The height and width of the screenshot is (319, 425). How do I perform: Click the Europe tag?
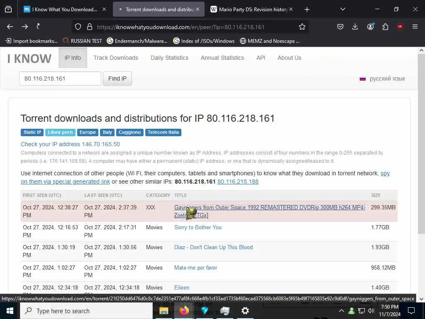coord(88,132)
